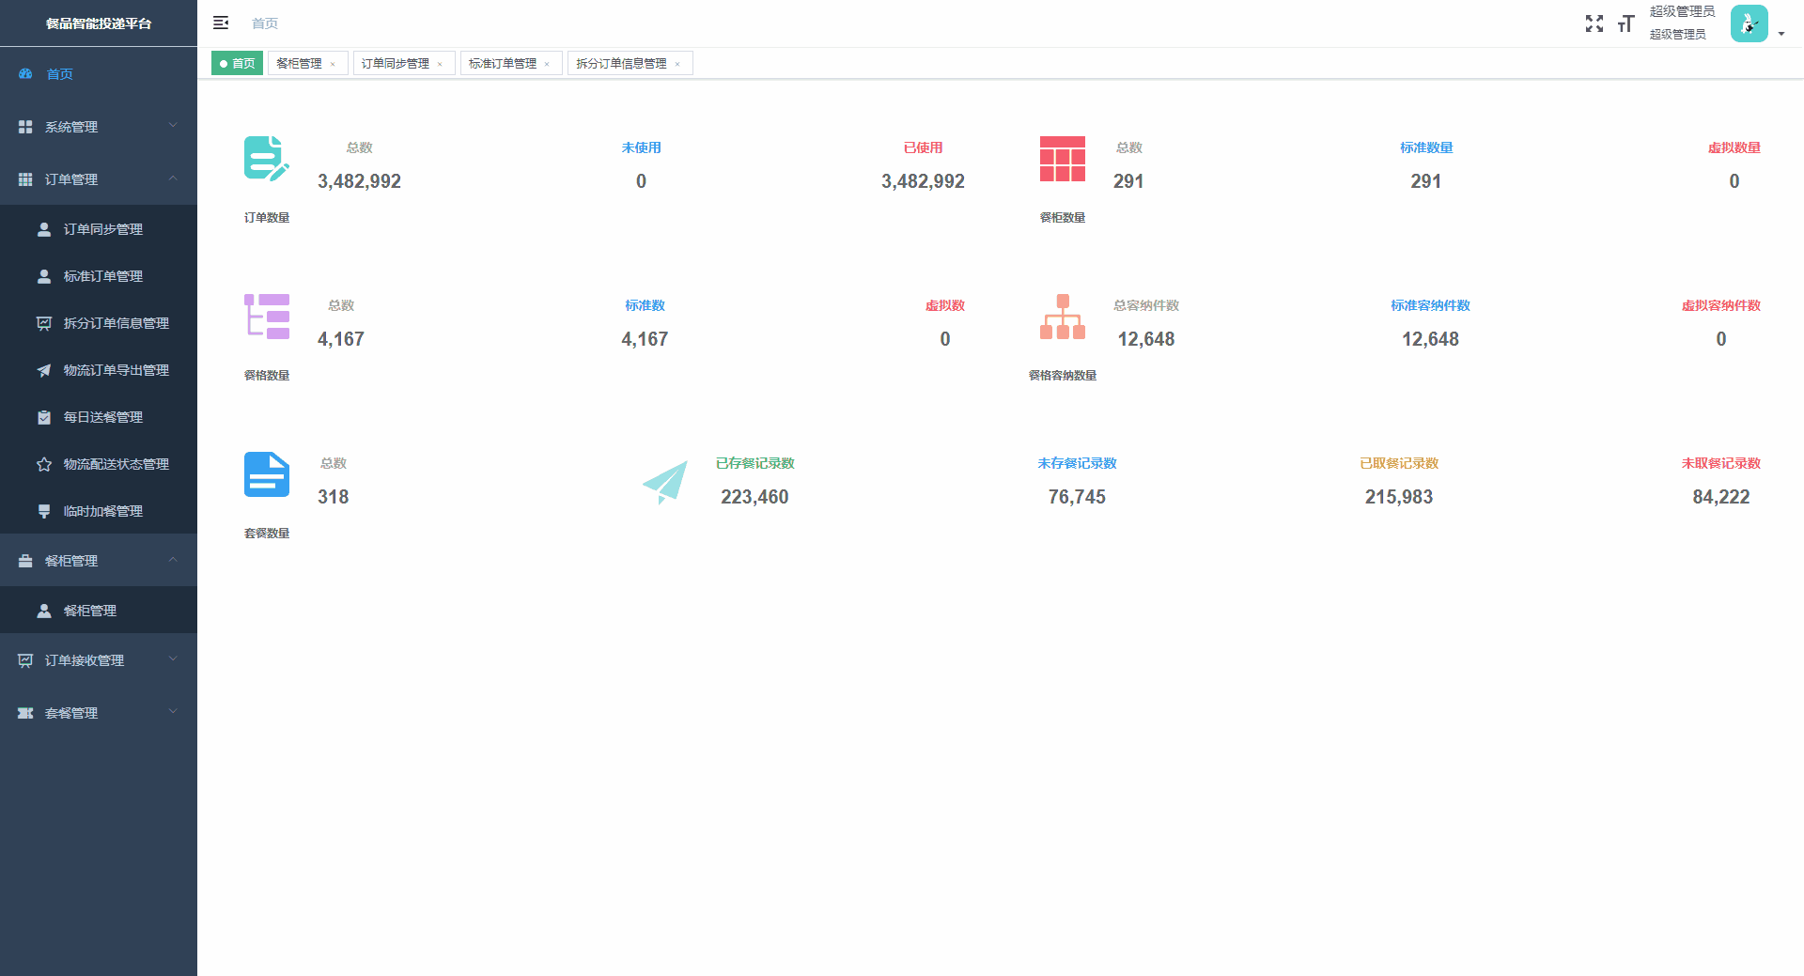Open 每日送餐管理 in sidebar
The image size is (1804, 976).
[102, 417]
